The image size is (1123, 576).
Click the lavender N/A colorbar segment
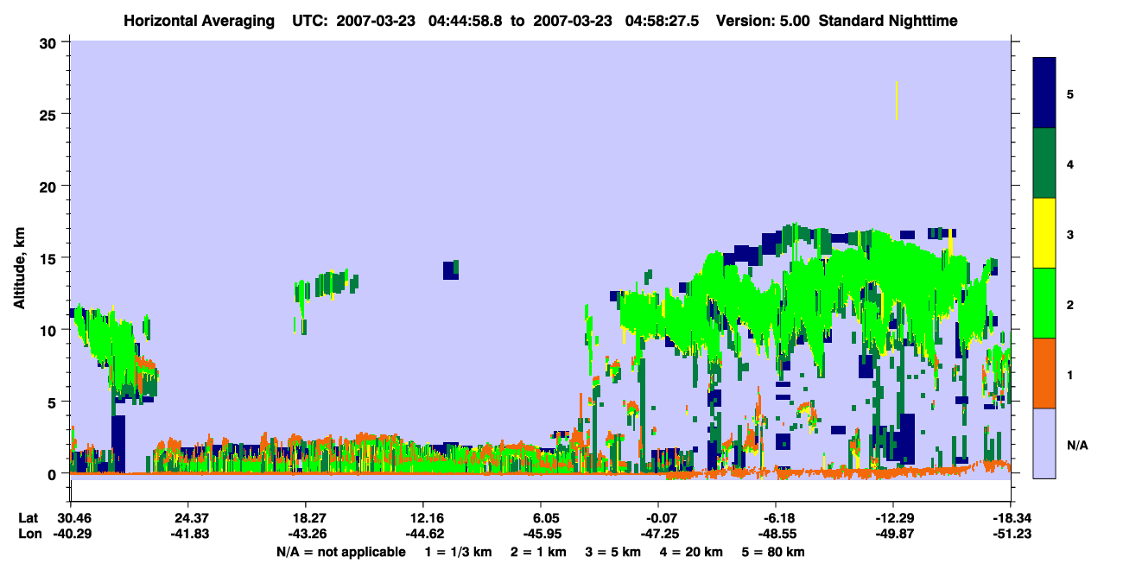pos(1044,443)
